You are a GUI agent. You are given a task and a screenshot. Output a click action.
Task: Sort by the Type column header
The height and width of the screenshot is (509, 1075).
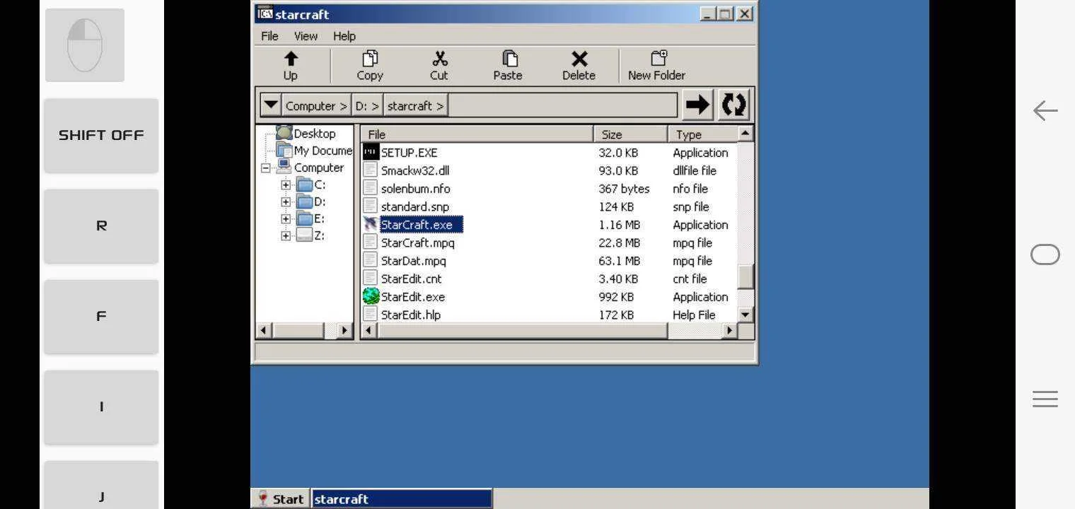[702, 134]
